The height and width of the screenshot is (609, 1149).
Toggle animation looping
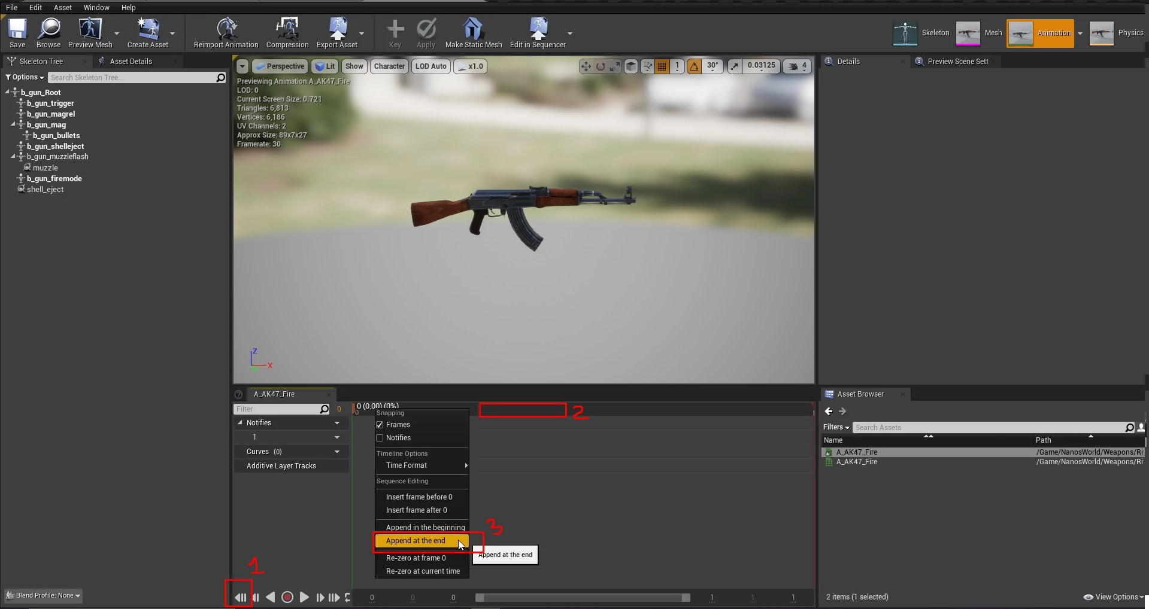pyautogui.click(x=347, y=597)
